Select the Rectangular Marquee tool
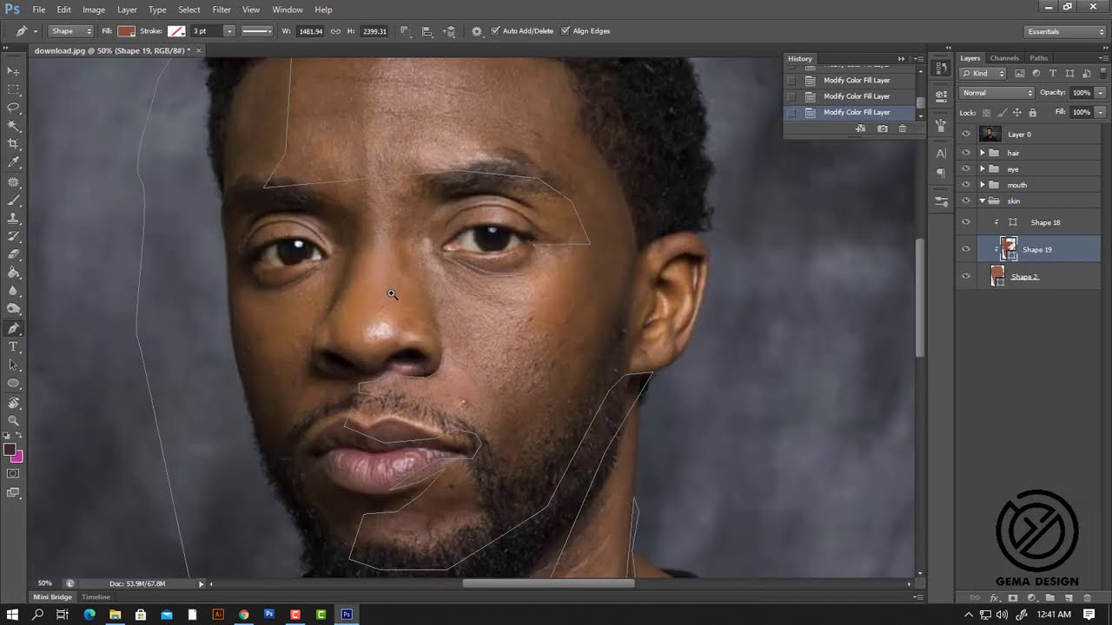This screenshot has width=1112, height=625. [x=13, y=89]
